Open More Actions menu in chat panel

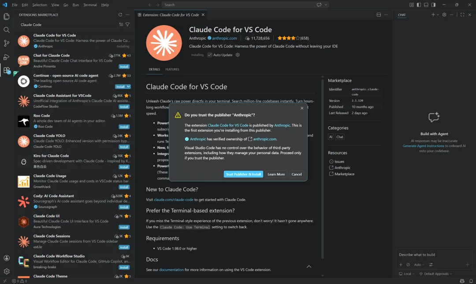click(451, 15)
